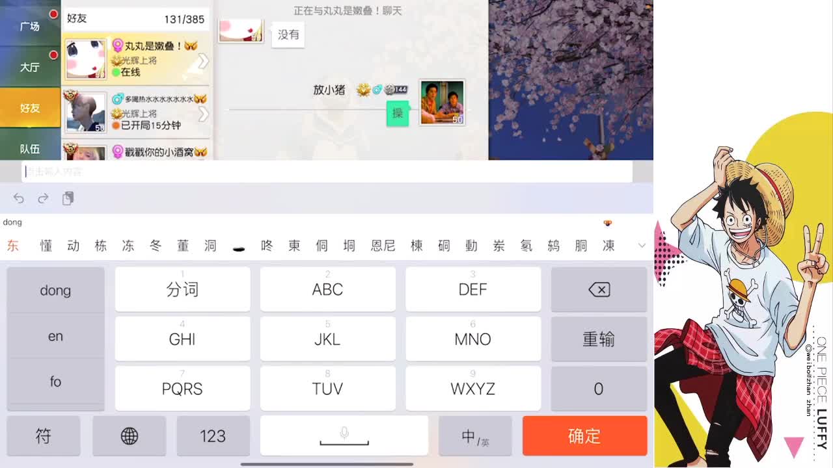Tap the 123 numbers key
Image resolution: width=833 pixels, height=468 pixels.
pos(213,436)
